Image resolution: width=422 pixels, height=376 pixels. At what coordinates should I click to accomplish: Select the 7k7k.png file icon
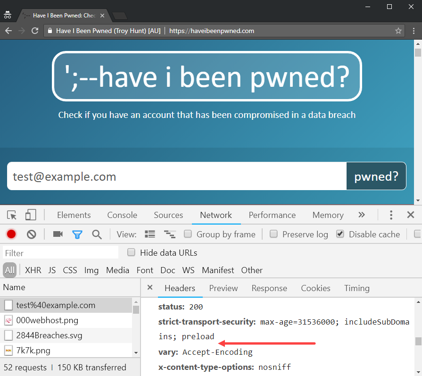tap(8, 351)
